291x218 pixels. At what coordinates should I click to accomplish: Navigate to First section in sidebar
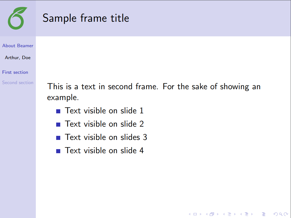(15, 72)
